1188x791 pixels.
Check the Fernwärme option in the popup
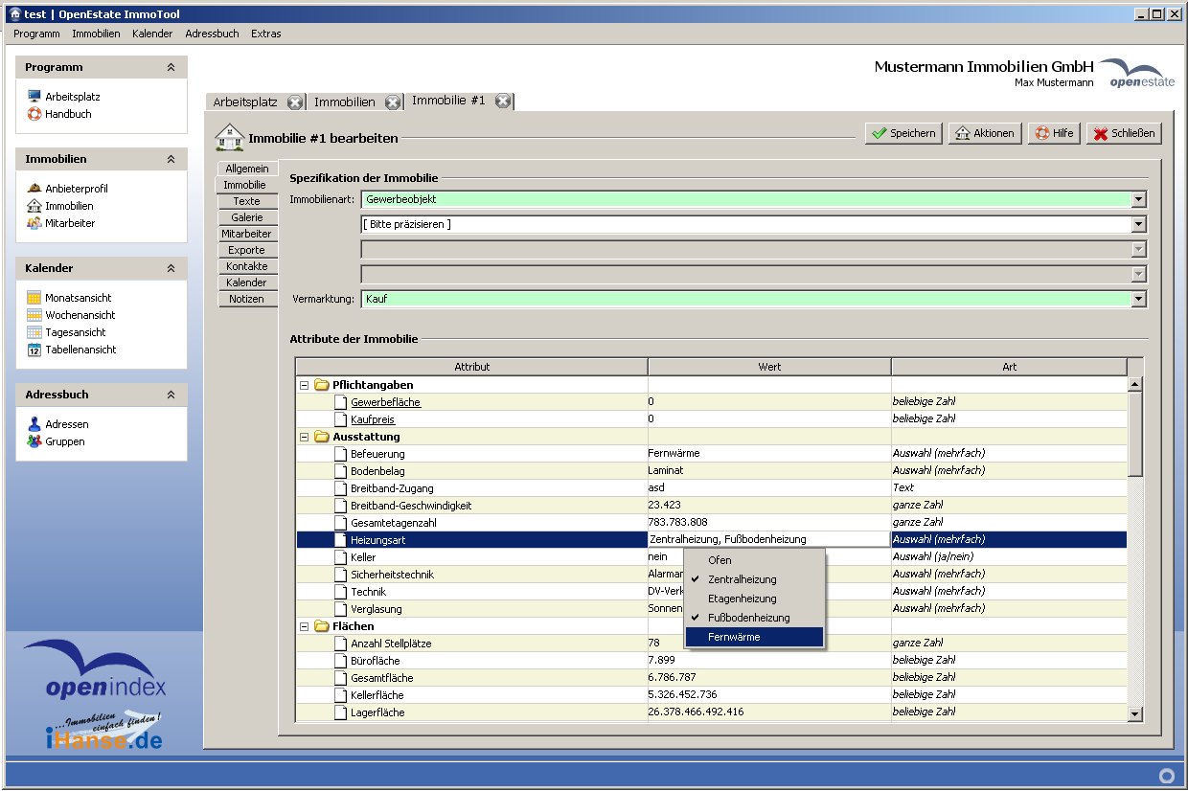[734, 637]
